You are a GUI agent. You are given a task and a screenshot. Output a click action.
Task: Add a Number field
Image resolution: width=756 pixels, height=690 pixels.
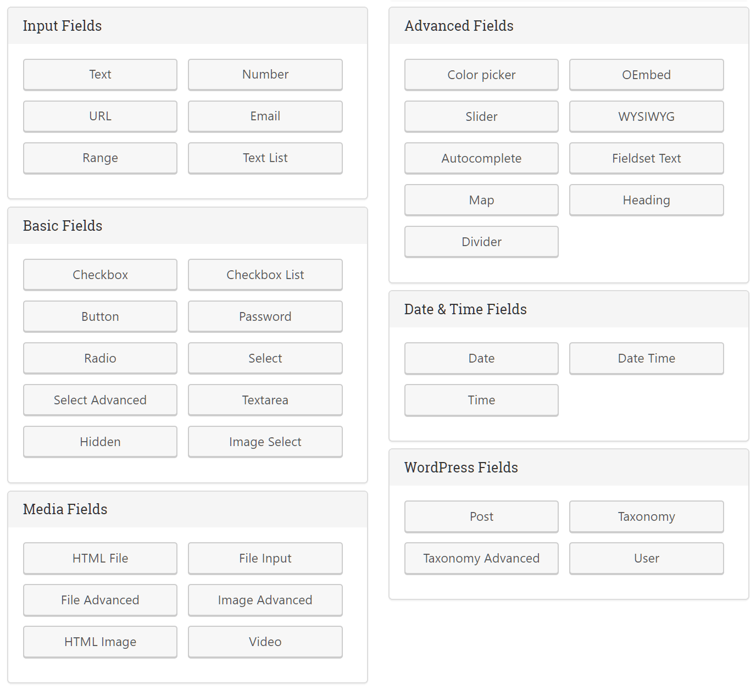[265, 75]
